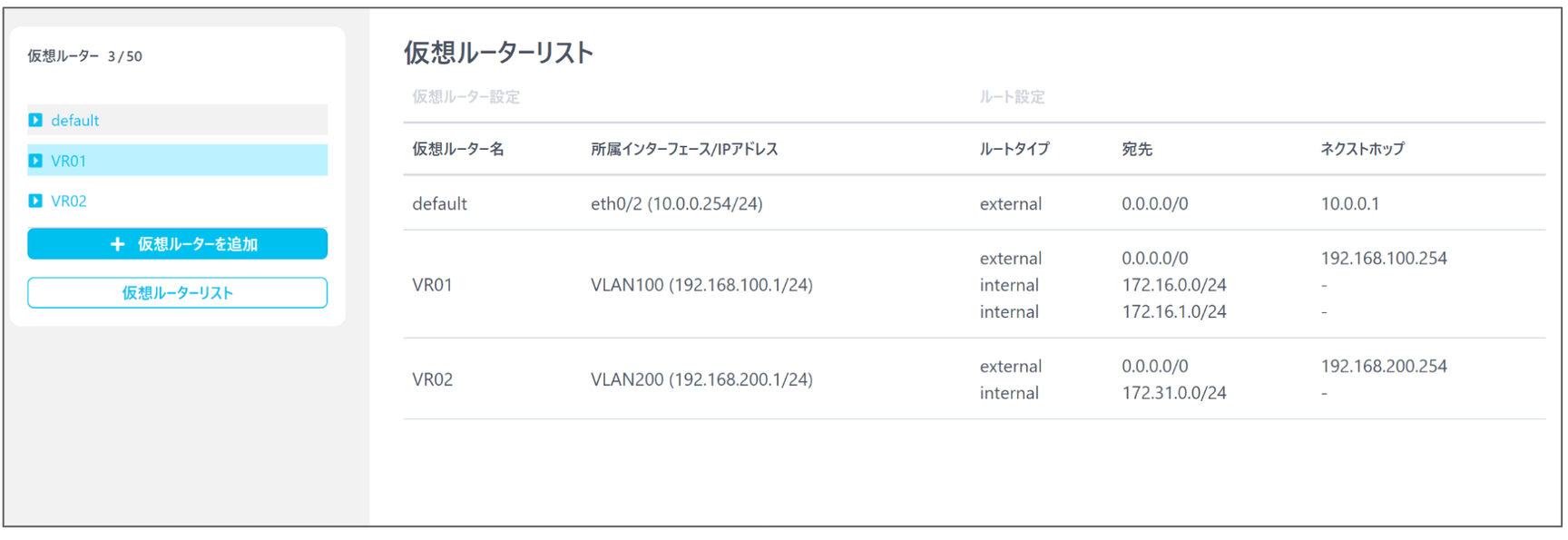The width and height of the screenshot is (1568, 540).
Task: Click the VLAN100 (192.168.100.1/24) interface cell
Action: point(701,285)
